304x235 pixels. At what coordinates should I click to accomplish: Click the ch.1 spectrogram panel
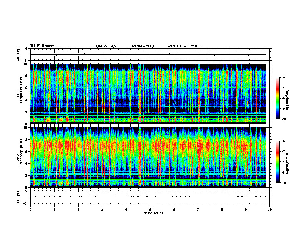148,94
